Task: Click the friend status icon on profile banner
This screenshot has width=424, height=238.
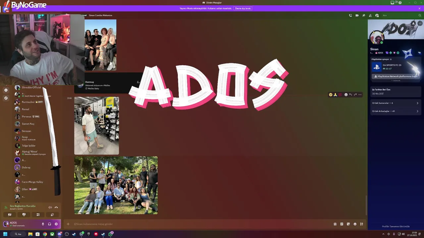Action: 413,23
